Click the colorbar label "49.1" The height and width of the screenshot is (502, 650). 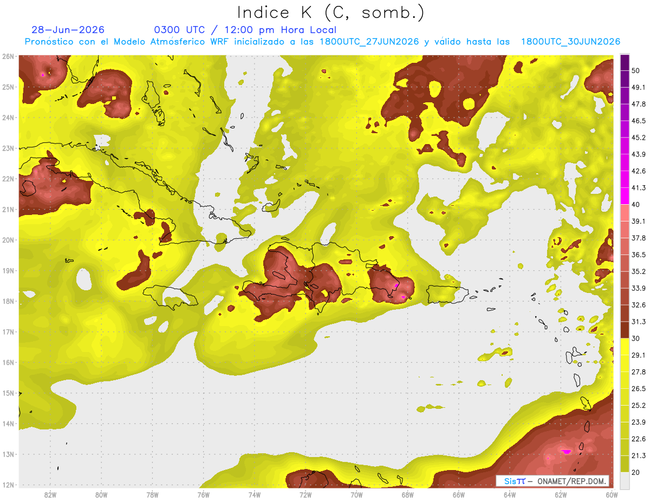tap(638, 87)
